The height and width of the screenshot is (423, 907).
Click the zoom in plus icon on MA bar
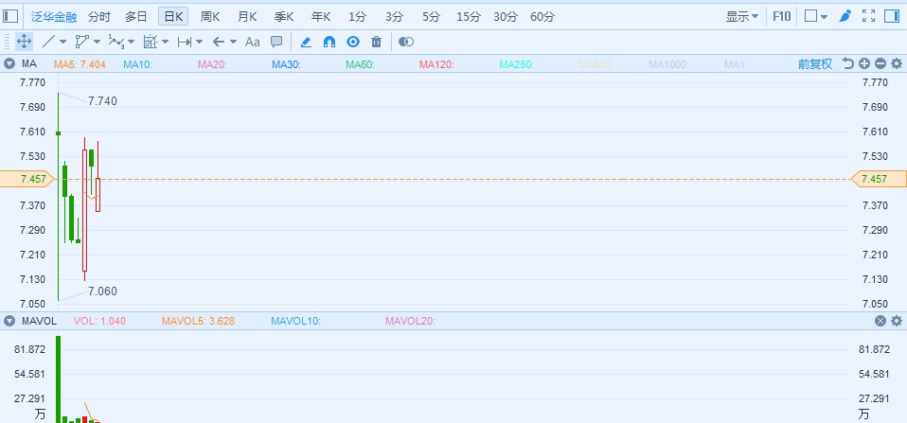point(864,63)
